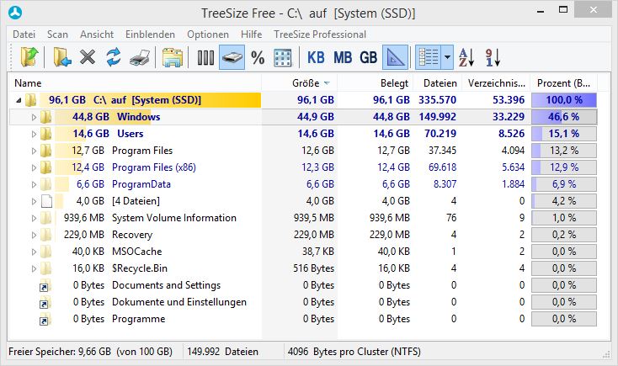Viewport: 618px width, 366px height.
Task: Select the Windows folder row
Action: tap(303, 117)
